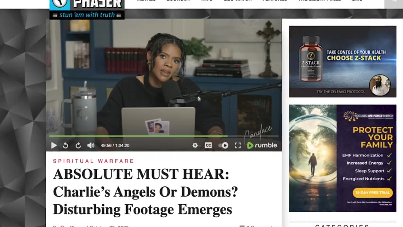Mute the video with the speaker icon

(91, 145)
